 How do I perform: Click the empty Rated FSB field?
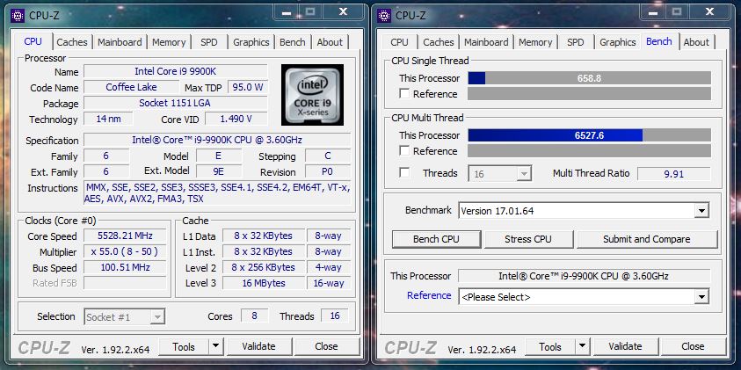125,283
